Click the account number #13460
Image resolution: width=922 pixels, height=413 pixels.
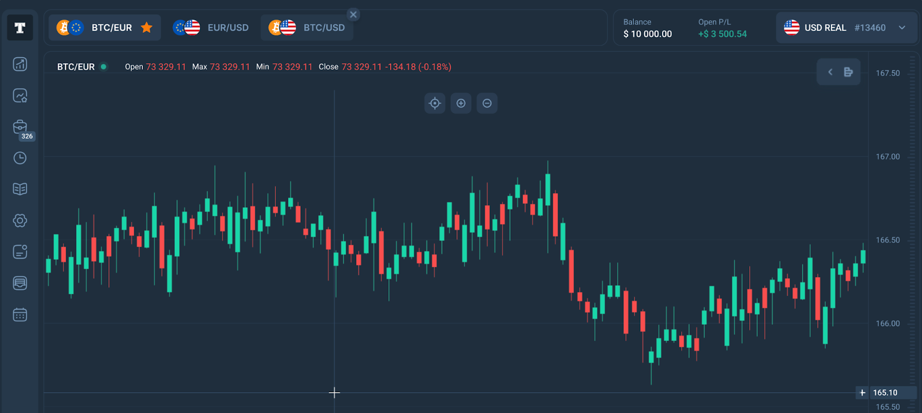click(870, 28)
